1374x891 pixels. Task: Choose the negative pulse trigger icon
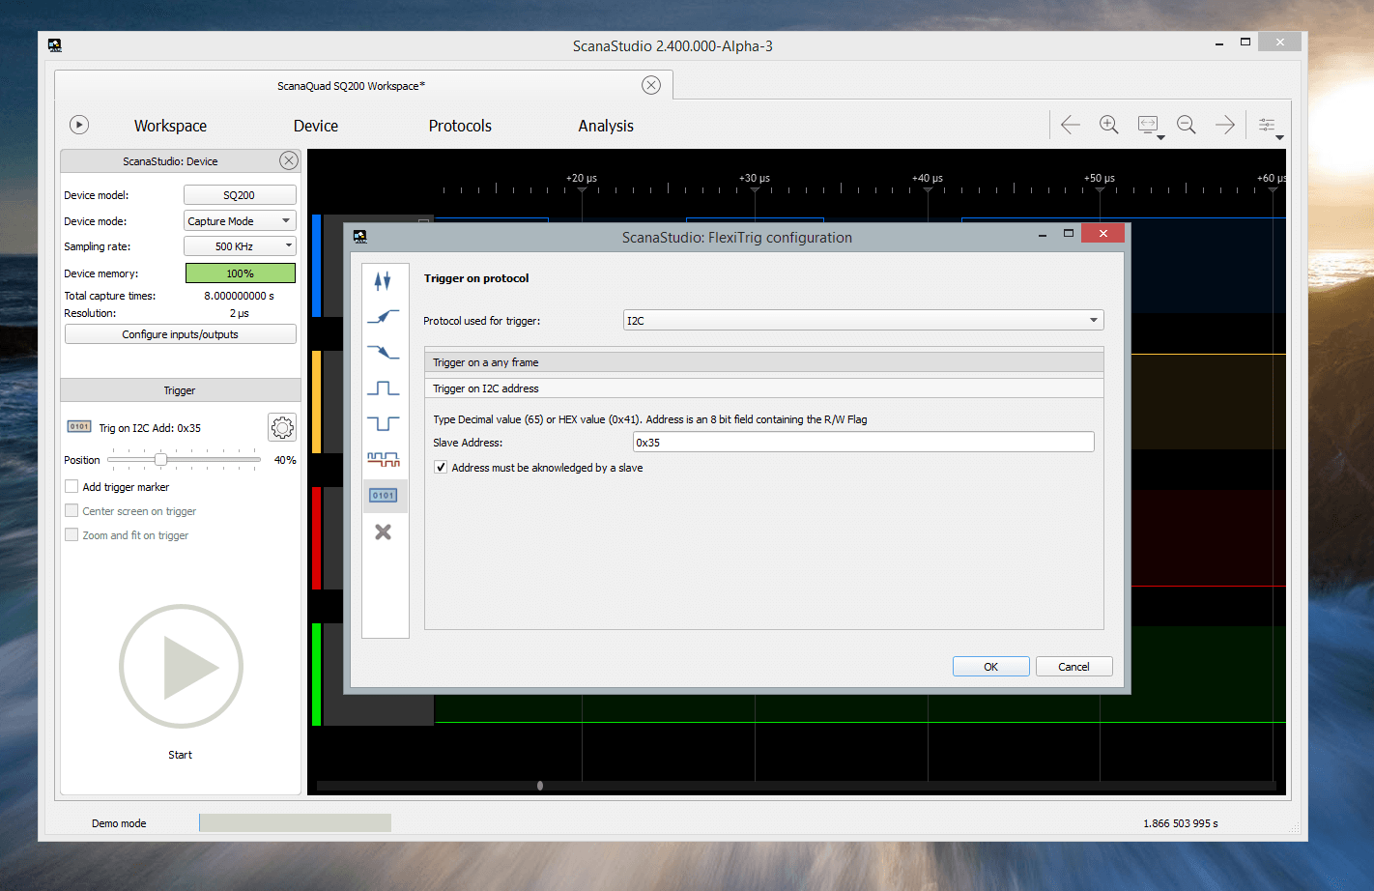pos(385,423)
